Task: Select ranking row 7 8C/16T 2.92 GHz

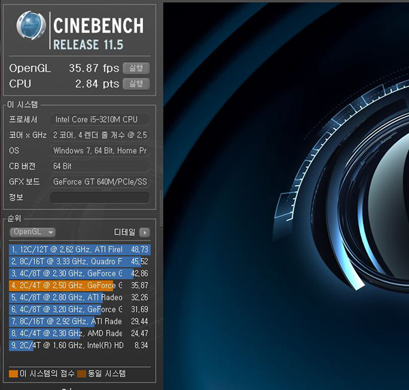Action: (x=80, y=322)
